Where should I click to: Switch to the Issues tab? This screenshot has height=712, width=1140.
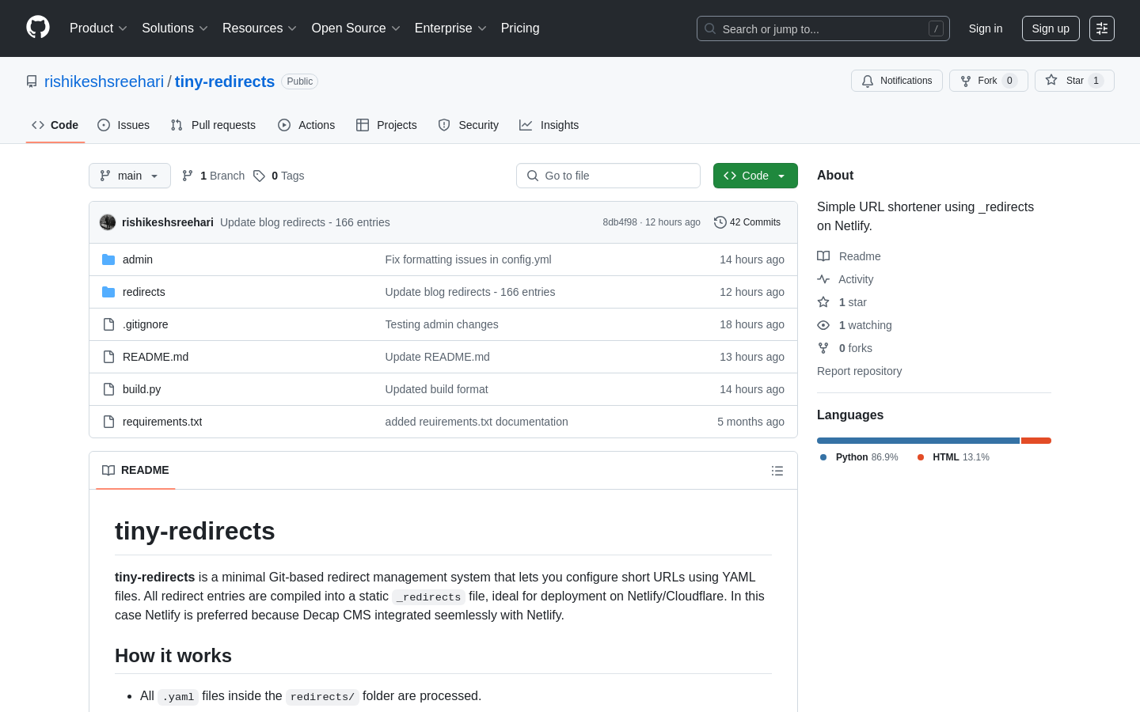(x=123, y=125)
